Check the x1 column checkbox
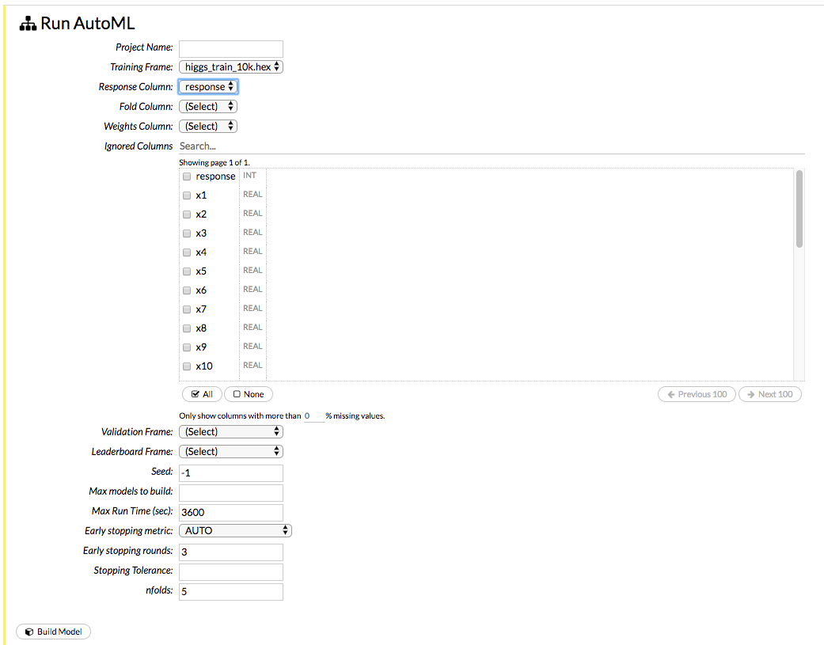The height and width of the screenshot is (645, 824). tap(186, 195)
